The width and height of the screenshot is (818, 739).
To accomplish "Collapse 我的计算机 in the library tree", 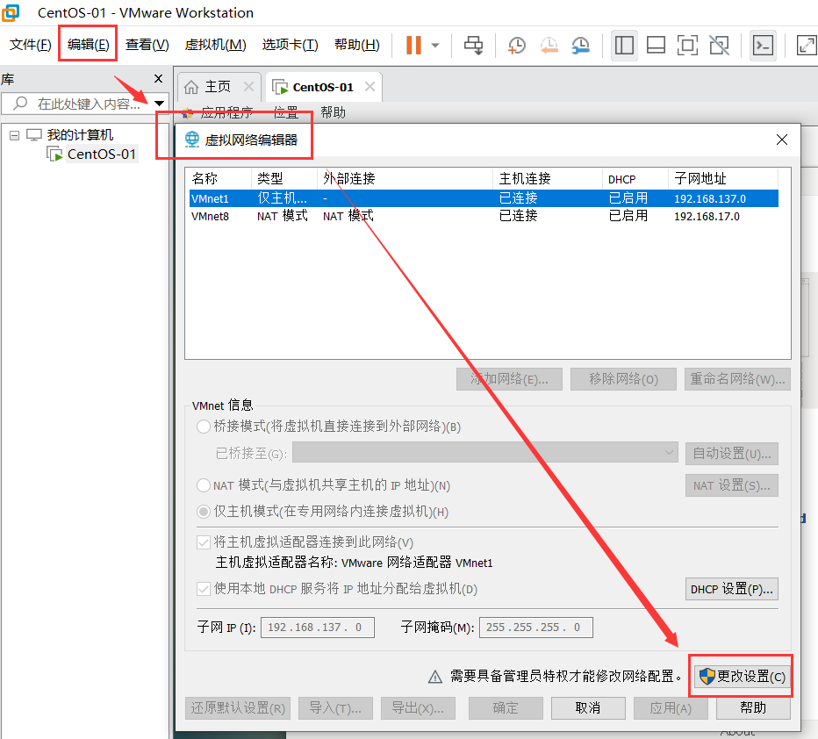I will point(13,134).
